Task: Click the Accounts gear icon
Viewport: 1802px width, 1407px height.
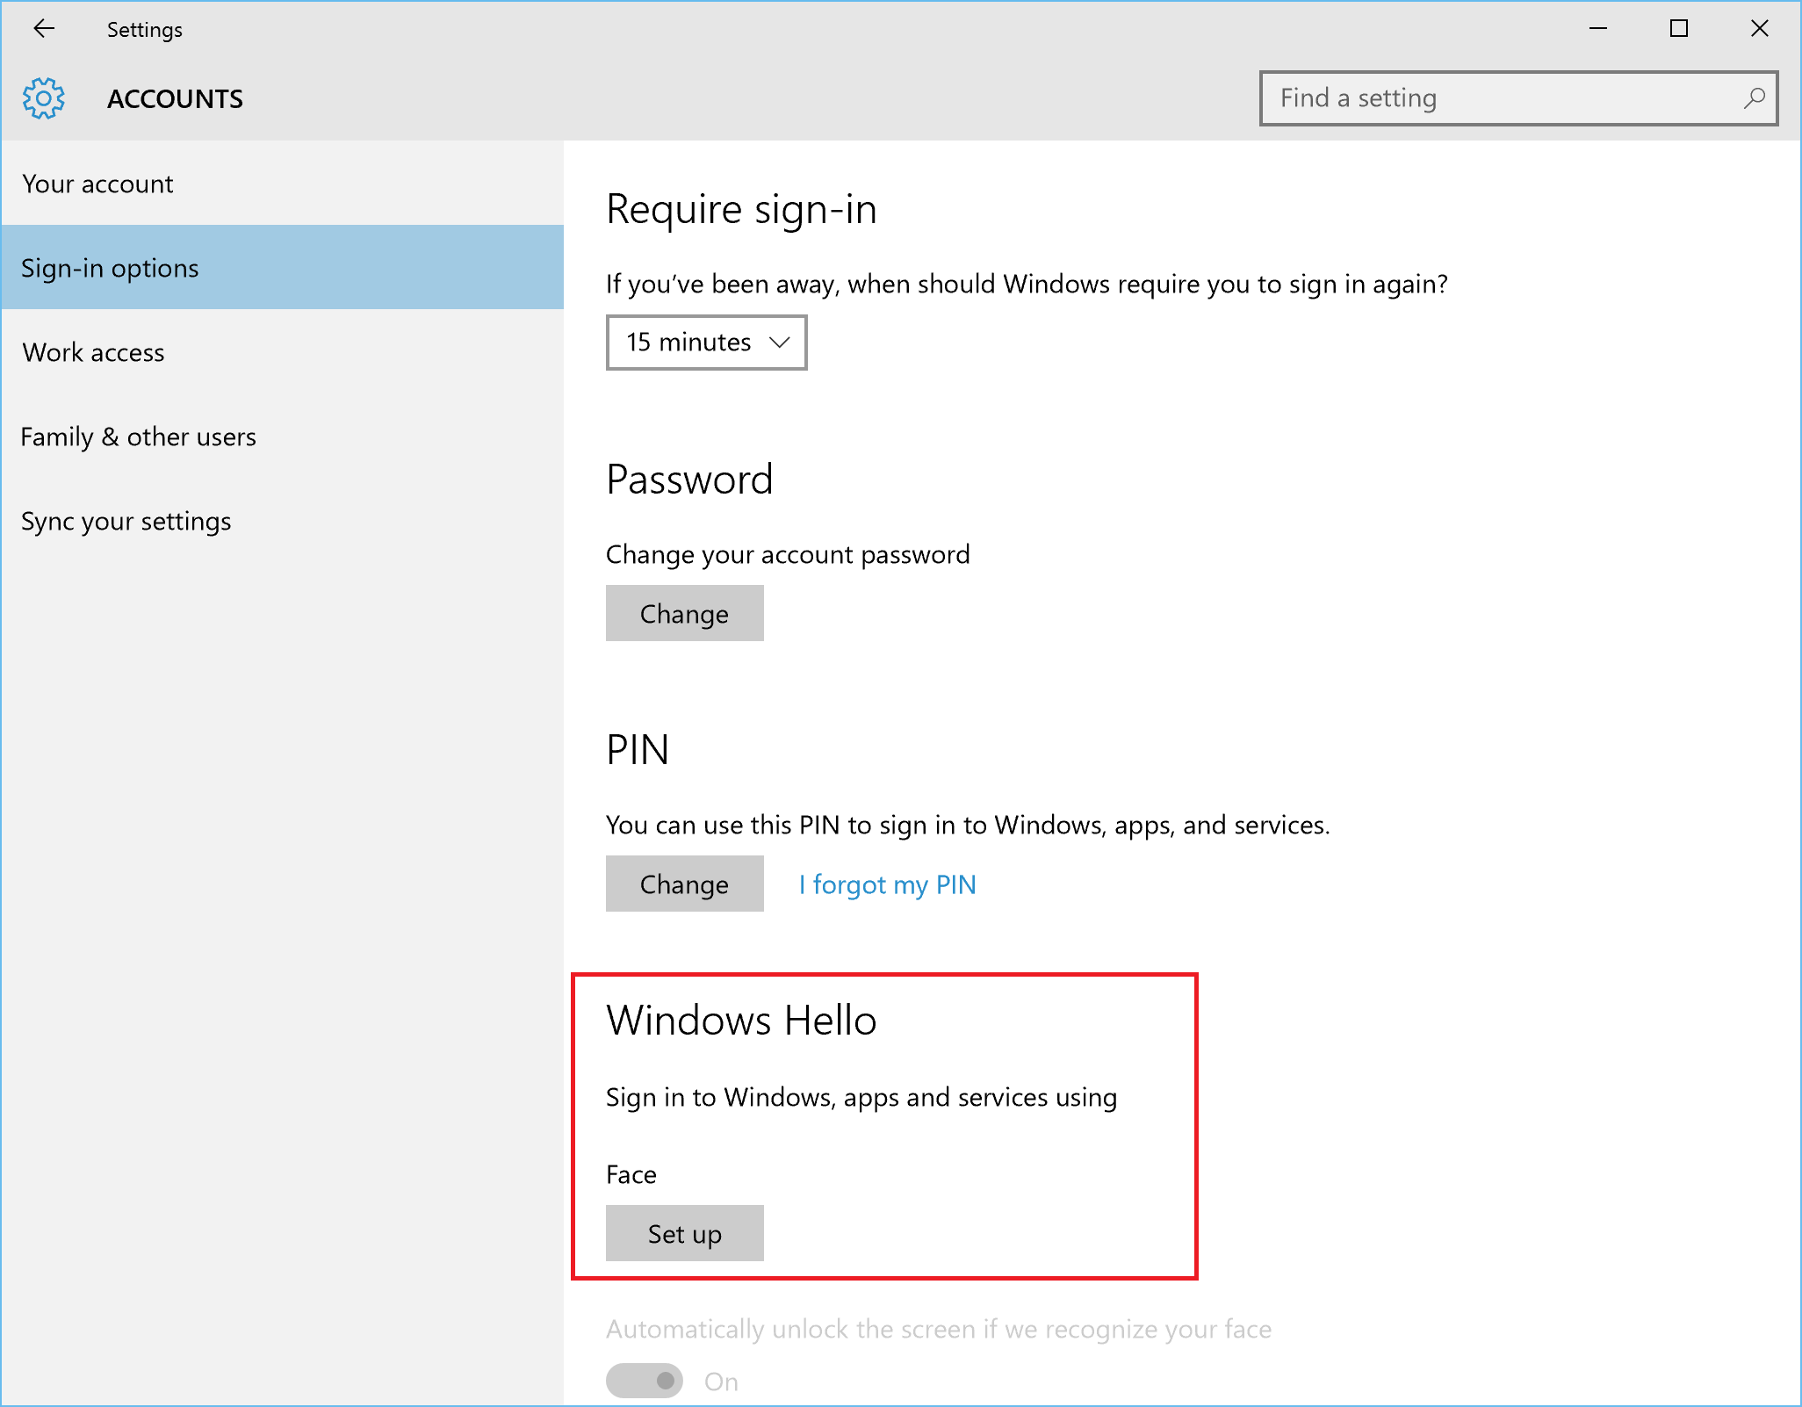Action: pos(44,98)
